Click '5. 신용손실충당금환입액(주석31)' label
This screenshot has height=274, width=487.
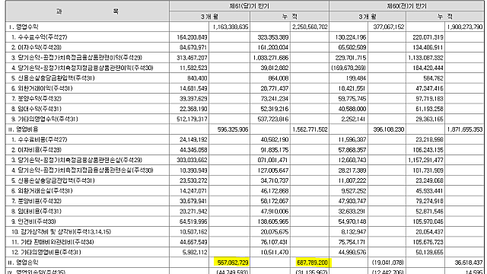point(53,78)
